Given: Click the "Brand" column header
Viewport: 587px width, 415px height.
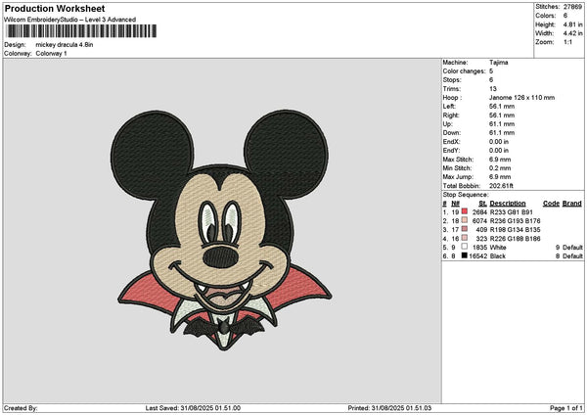Looking at the screenshot, I should (x=572, y=204).
